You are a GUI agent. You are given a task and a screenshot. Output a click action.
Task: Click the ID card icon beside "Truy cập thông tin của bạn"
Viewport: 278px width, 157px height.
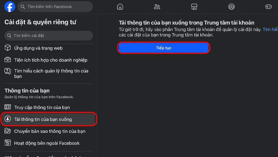(x=8, y=107)
